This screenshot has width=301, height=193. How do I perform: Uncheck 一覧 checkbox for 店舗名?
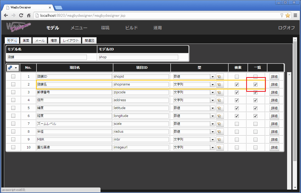[x=255, y=85]
